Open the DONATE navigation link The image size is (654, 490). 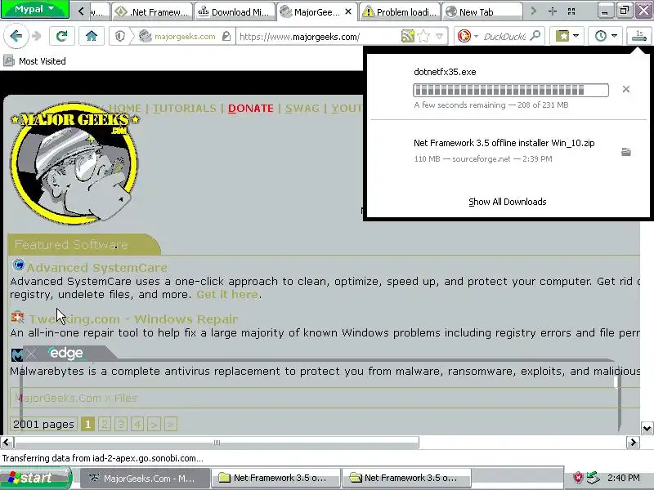[x=251, y=109]
